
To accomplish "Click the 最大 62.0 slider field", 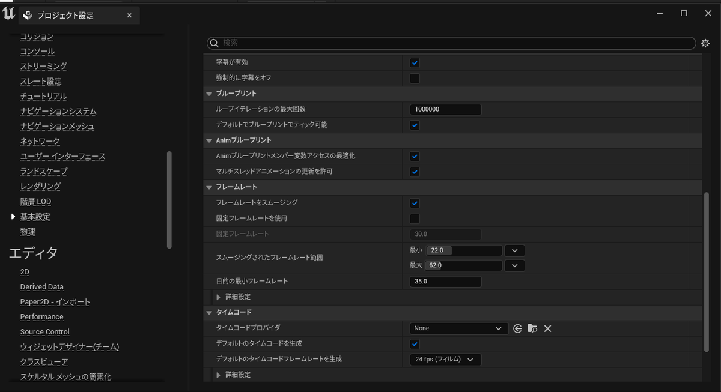I will [464, 265].
